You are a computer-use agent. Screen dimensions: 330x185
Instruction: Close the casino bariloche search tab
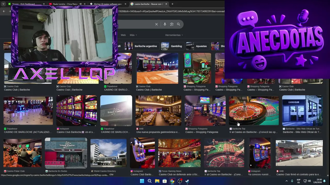tap(166, 4)
